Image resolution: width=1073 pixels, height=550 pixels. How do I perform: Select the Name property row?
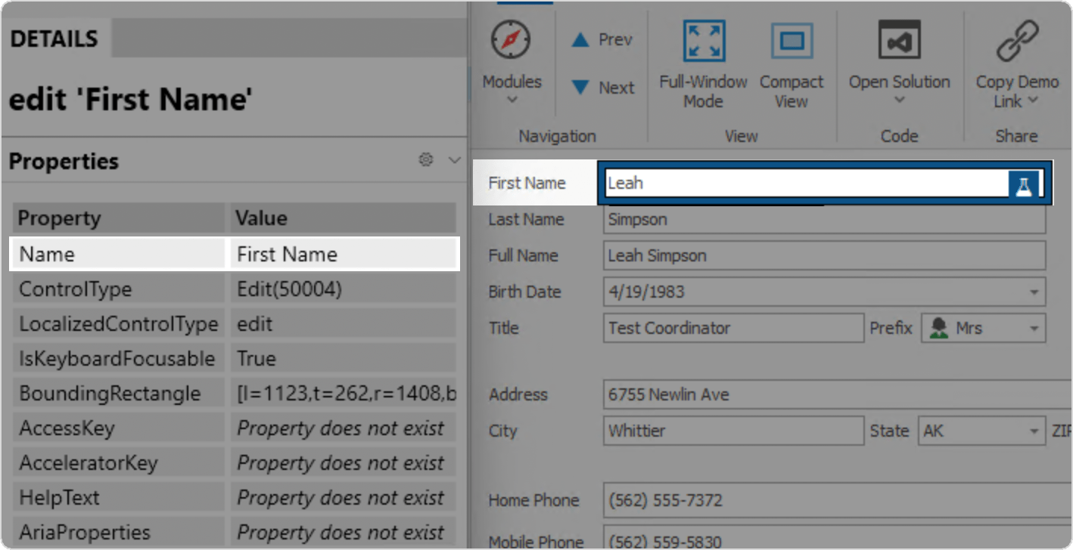117,254
